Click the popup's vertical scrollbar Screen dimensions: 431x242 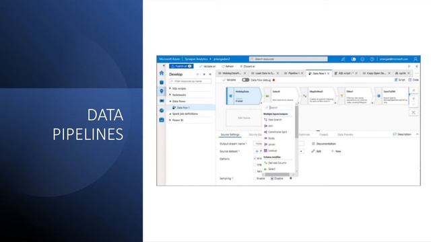pyautogui.click(x=296, y=122)
